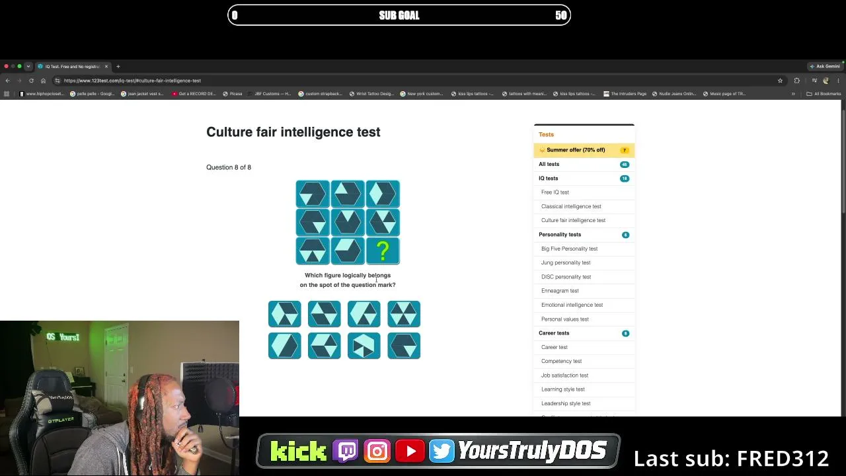846x476 pixels.
Task: Open the Picasa bookmark
Action: 233,94
